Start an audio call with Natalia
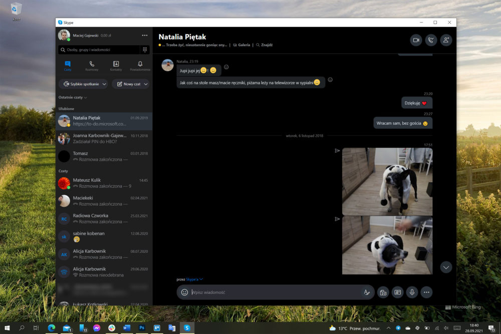This screenshot has width=501, height=334. pyautogui.click(x=431, y=40)
